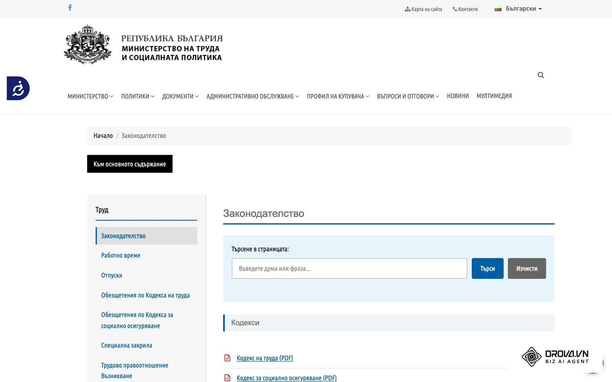This screenshot has height=382, width=612.
Task: Open Карта на сайта link
Action: pos(423,9)
